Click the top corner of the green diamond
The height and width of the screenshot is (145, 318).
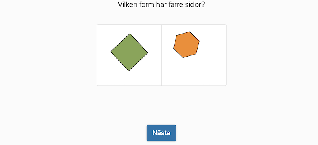click(x=130, y=34)
